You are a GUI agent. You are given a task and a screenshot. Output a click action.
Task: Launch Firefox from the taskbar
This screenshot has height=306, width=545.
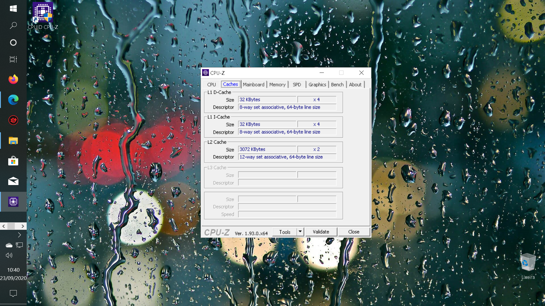(13, 79)
